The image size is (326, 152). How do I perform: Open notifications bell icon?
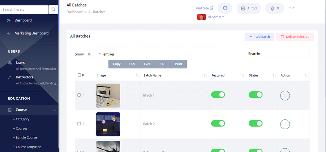(273, 8)
